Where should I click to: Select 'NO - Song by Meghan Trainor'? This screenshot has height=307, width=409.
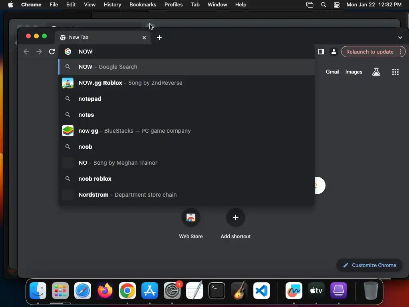[x=187, y=163]
